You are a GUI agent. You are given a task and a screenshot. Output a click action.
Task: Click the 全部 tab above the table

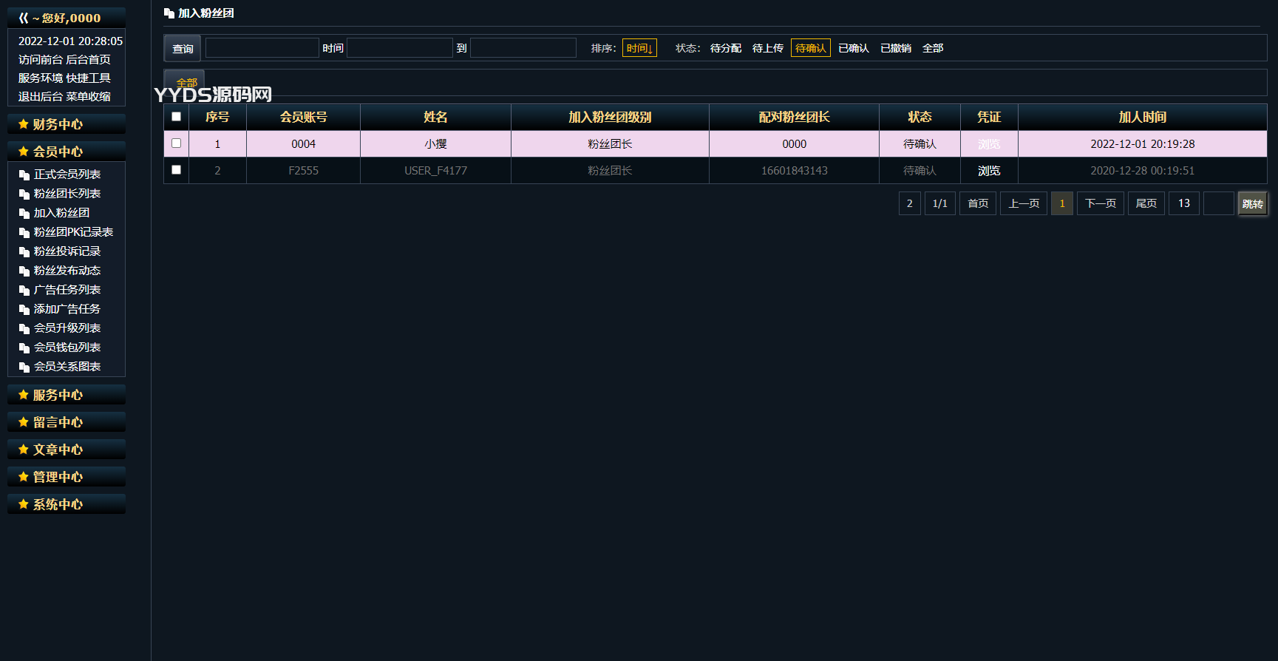click(185, 81)
